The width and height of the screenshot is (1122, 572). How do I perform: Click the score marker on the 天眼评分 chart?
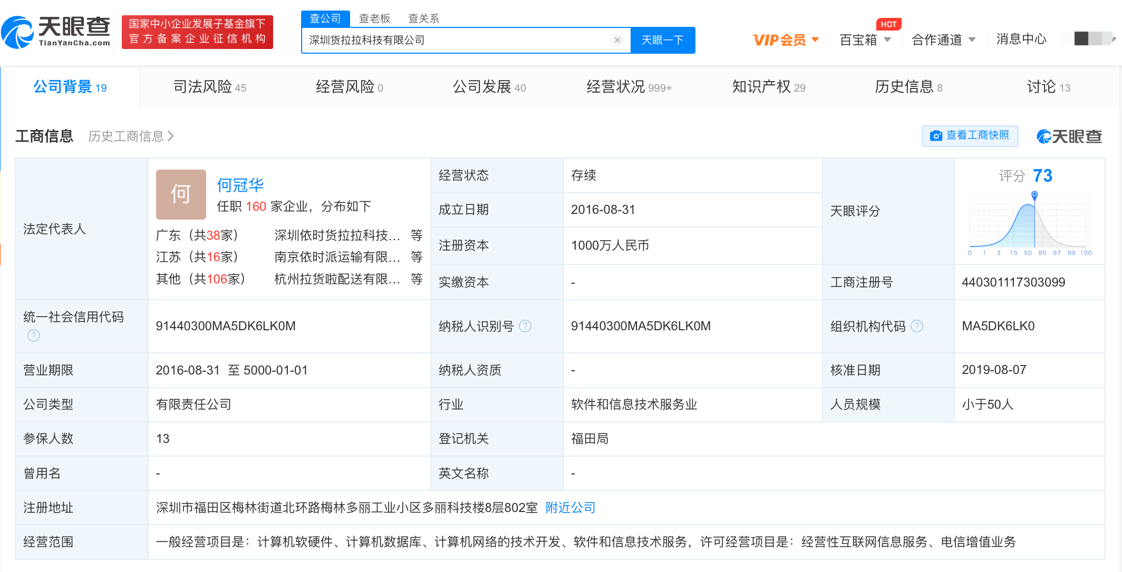(x=1034, y=195)
